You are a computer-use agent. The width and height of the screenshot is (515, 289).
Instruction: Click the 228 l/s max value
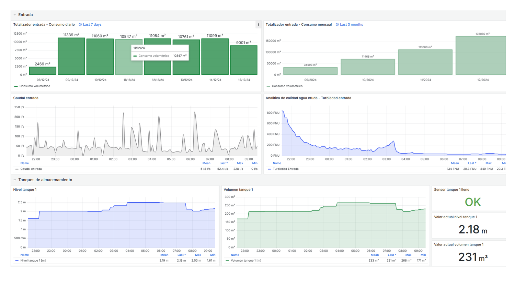238,169
